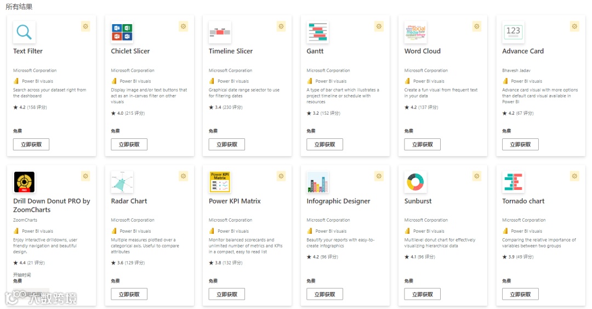This screenshot has width=592, height=309.
Task: Click the badge on Timeline Slicer card
Action: click(281, 26)
